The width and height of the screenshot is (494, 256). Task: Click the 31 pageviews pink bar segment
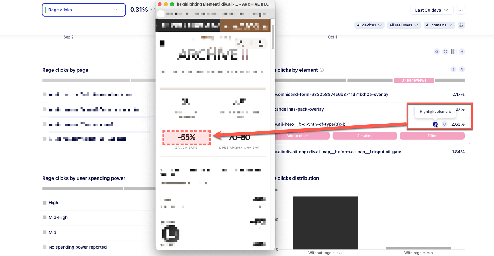coord(414,80)
